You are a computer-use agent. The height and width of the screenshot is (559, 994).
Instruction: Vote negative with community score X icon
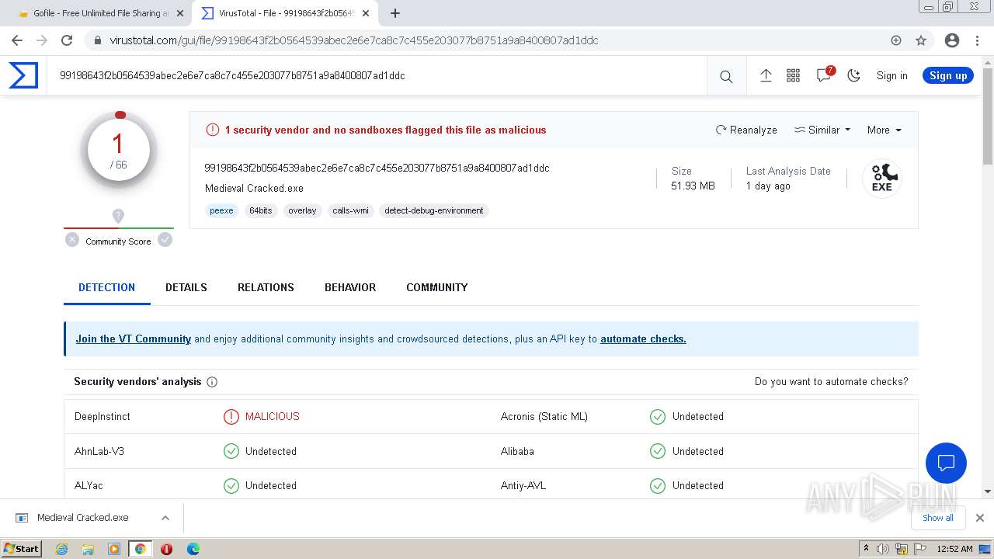72,240
